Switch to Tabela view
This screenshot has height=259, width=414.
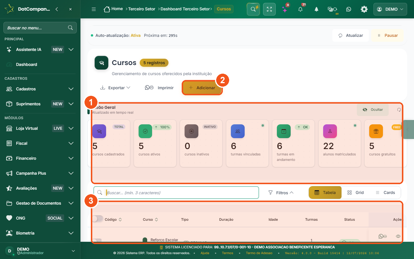point(325,193)
